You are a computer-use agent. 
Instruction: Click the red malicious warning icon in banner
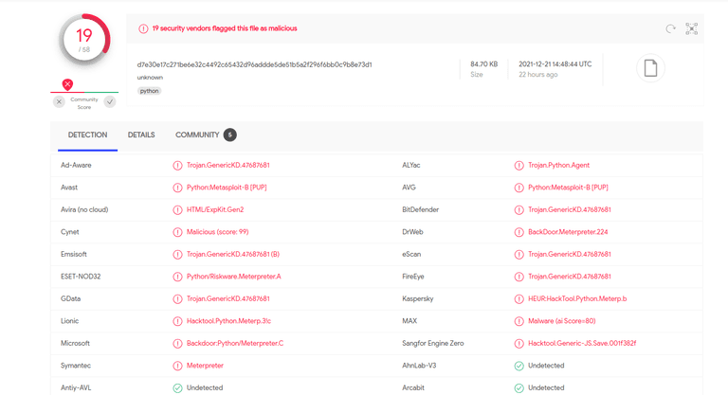click(143, 29)
